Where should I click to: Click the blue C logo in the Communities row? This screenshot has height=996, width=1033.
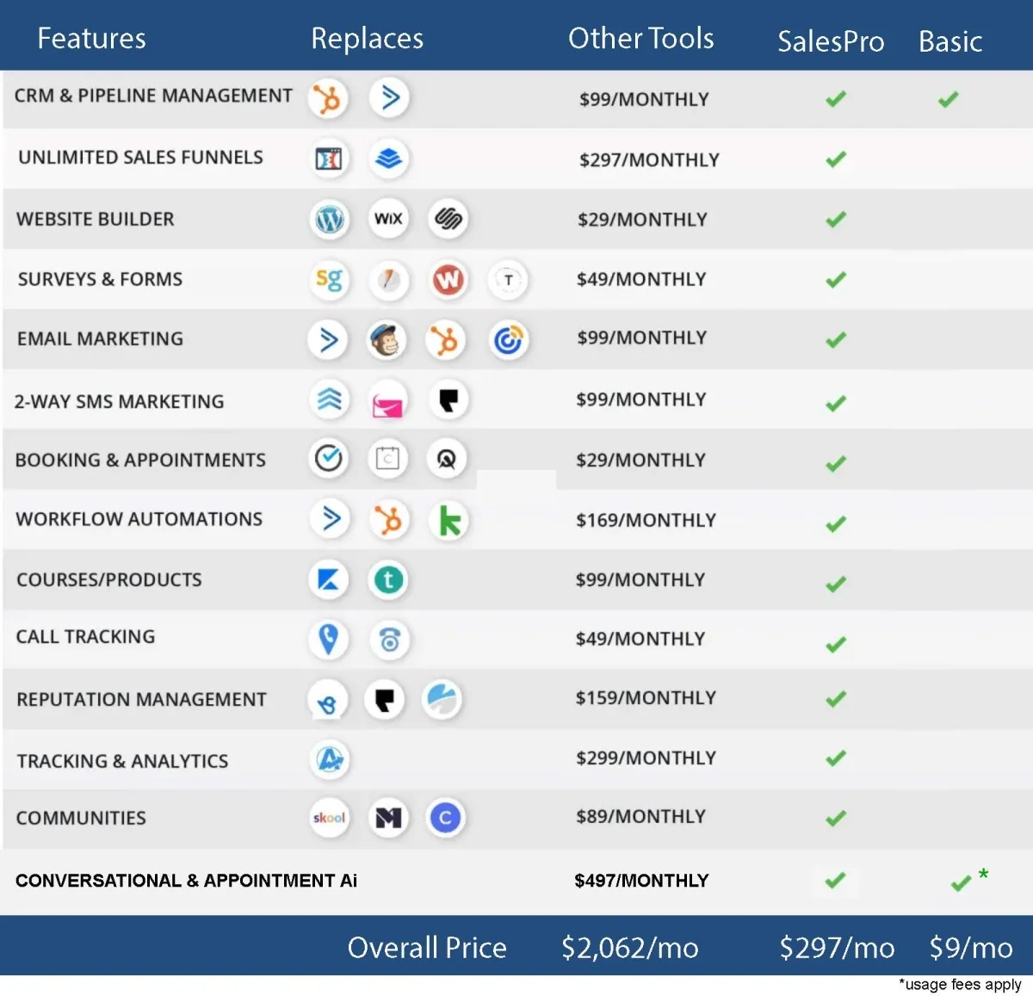pyautogui.click(x=446, y=818)
